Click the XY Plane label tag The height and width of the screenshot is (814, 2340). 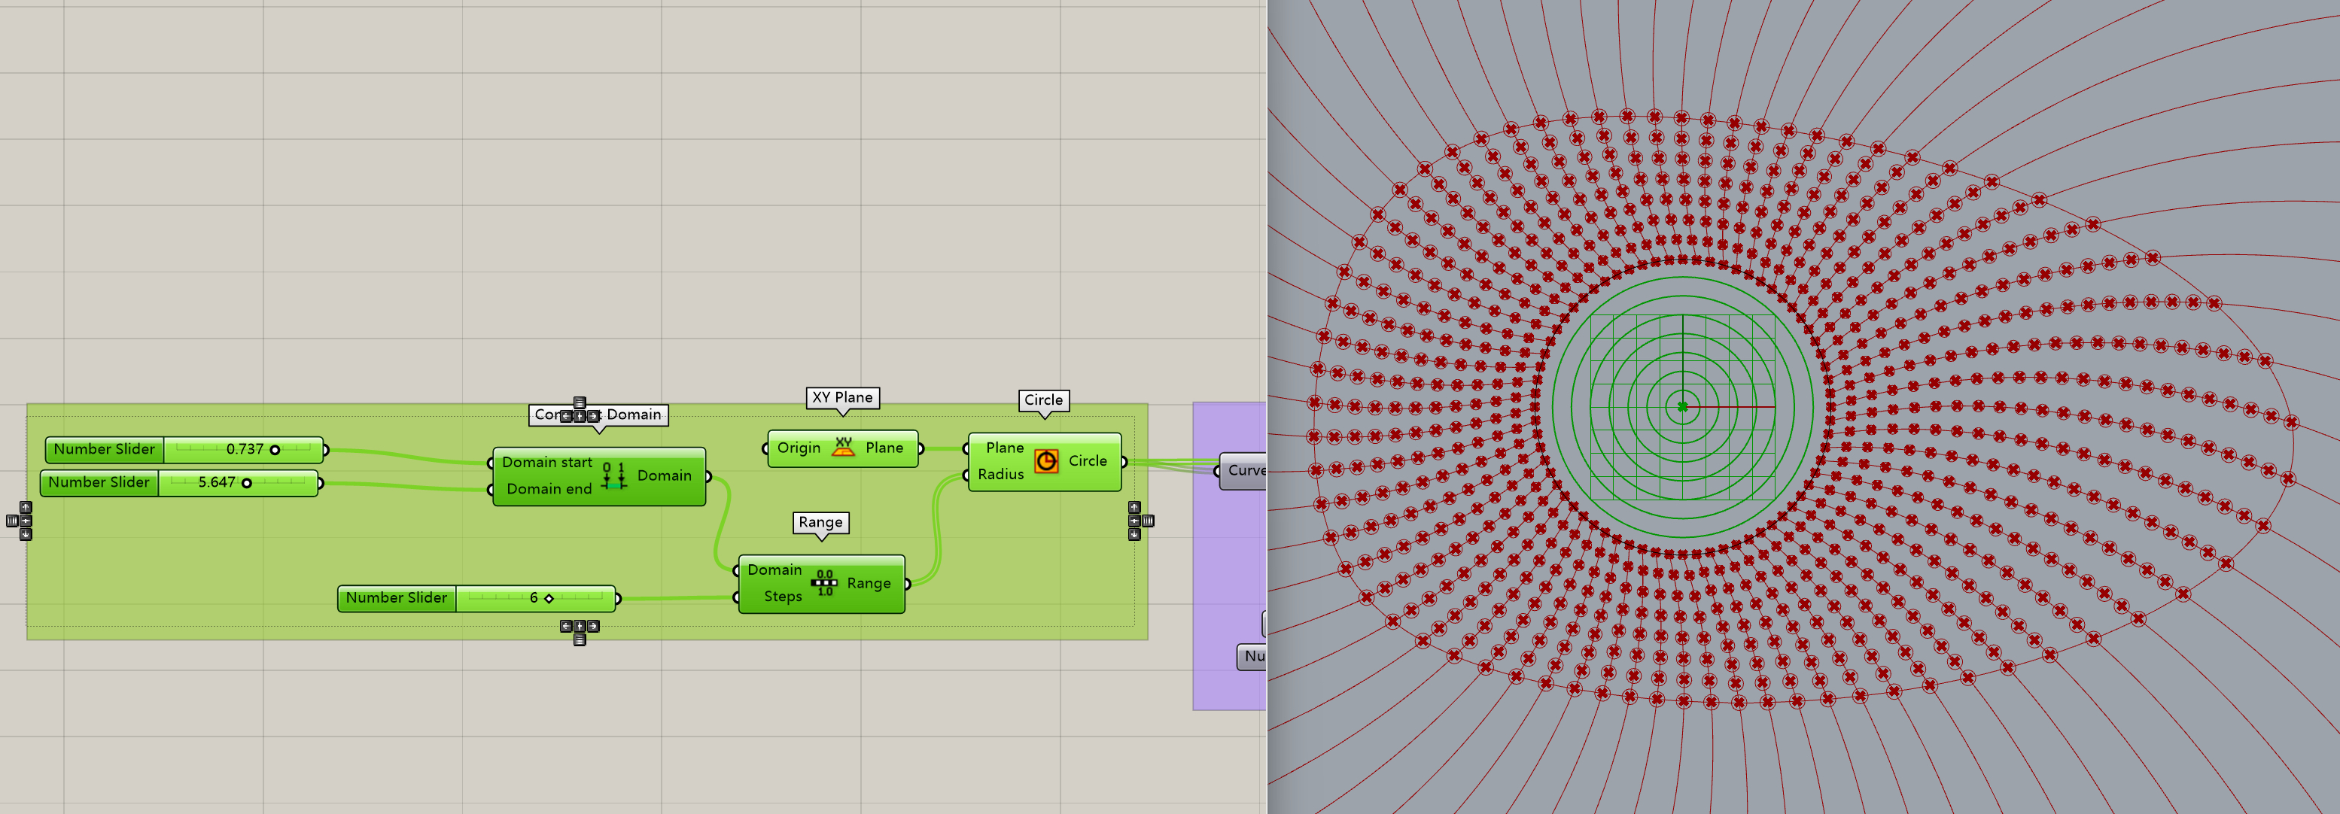[842, 397]
